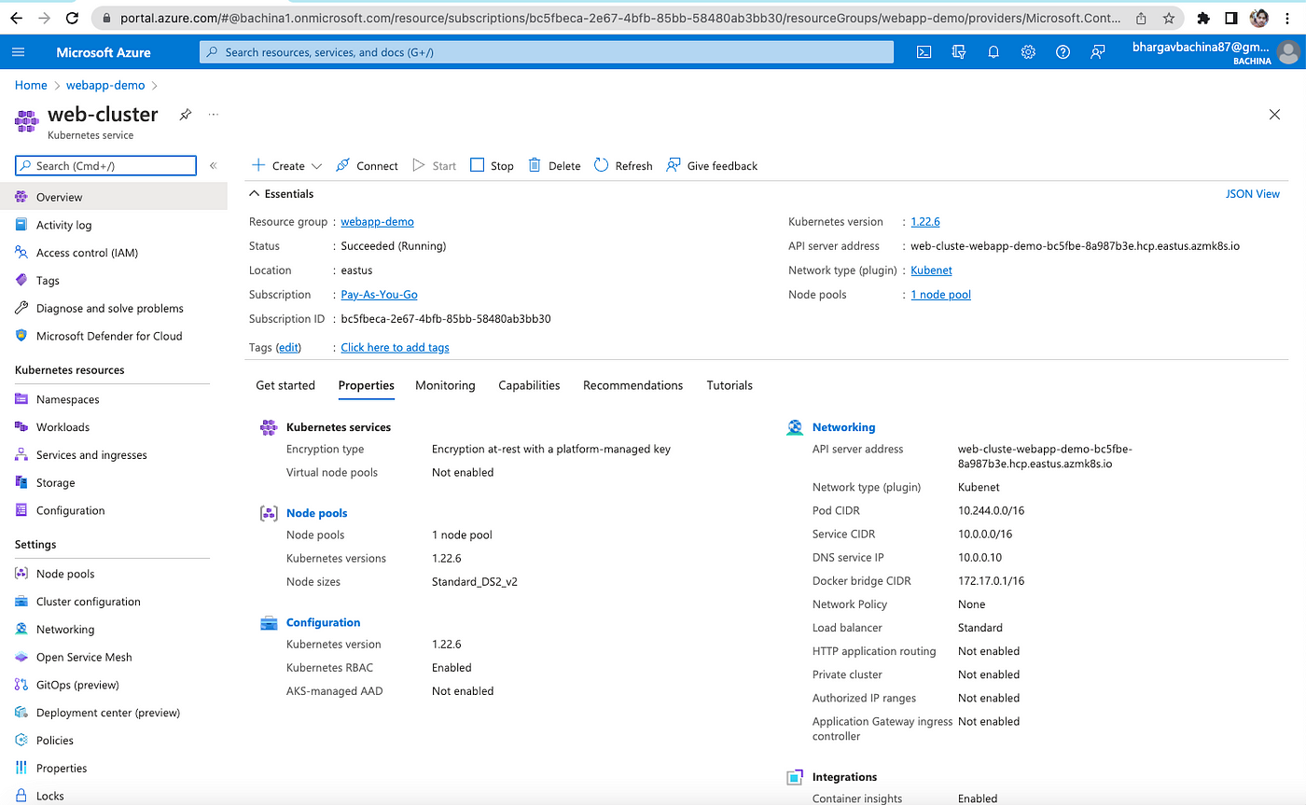Viewport: 1306px width, 805px height.
Task: Open the top bar feedback icon
Action: (1098, 52)
